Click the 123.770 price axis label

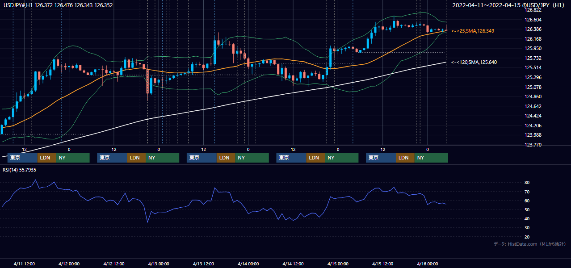(x=533, y=145)
